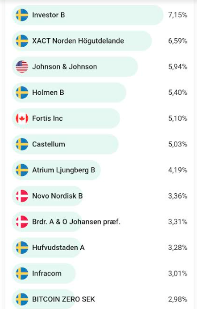Click the US flag beside Johnson & Johnson
The image size is (197, 309).
coord(22,67)
